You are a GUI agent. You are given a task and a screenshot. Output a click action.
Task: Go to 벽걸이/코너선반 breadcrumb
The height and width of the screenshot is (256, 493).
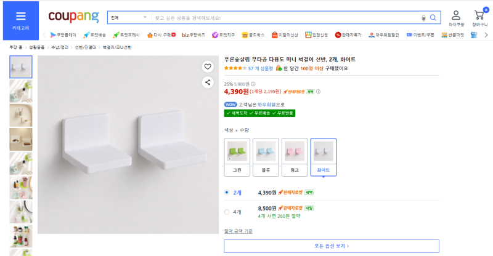tap(117, 47)
